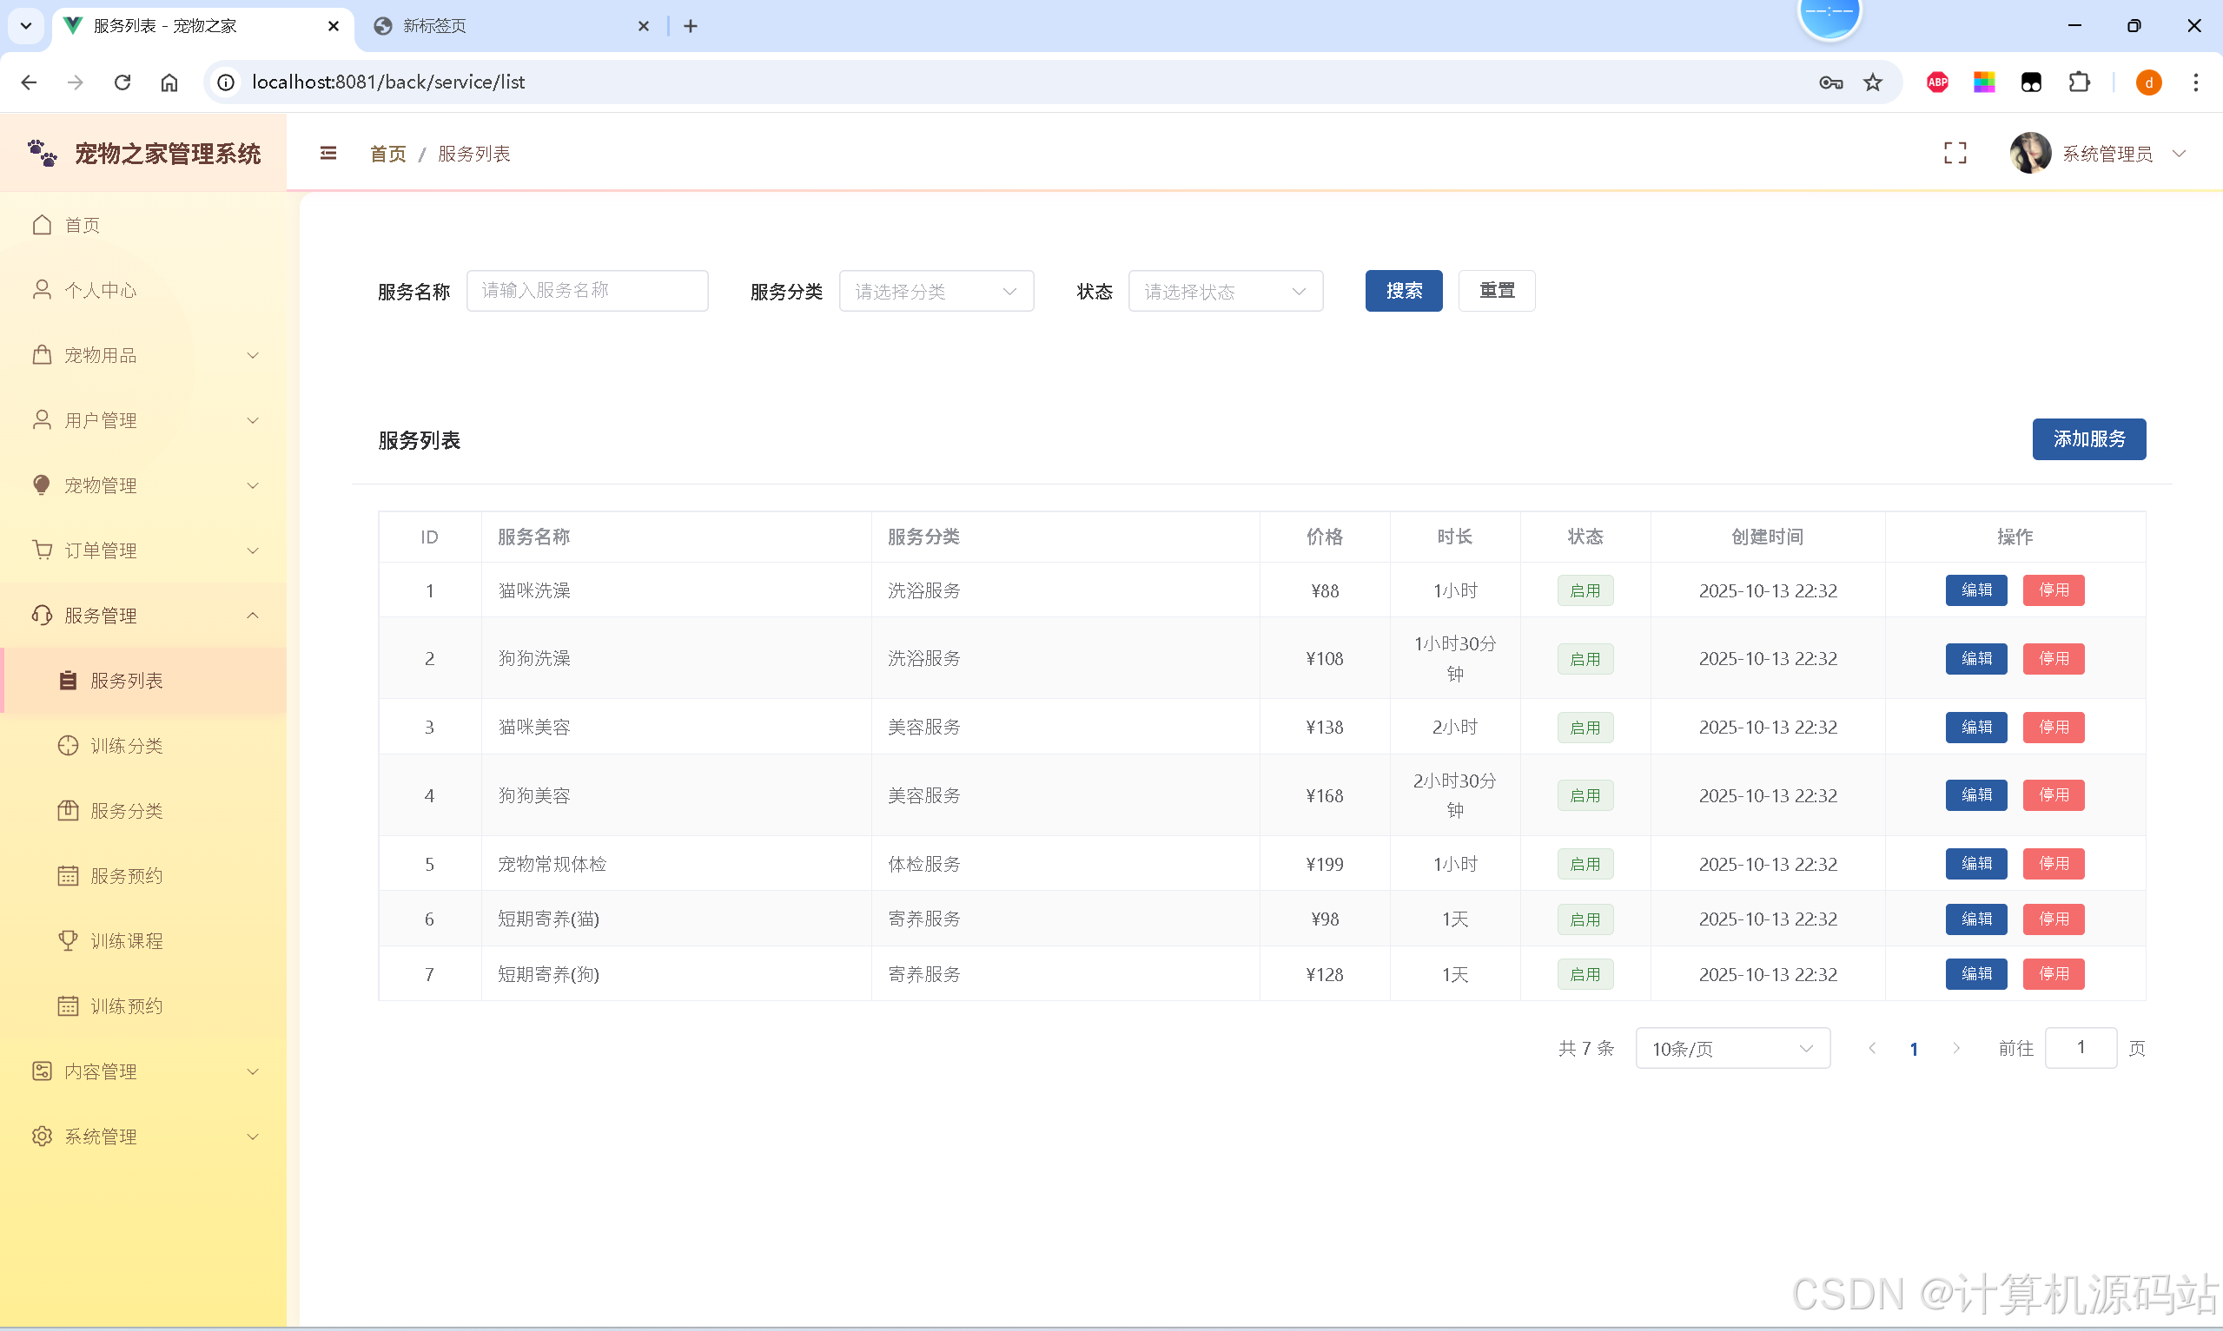This screenshot has width=2223, height=1331.
Task: Go to previous page arrow
Action: tap(1871, 1048)
